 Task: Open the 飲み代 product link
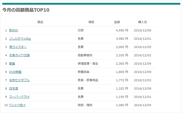[14, 31]
